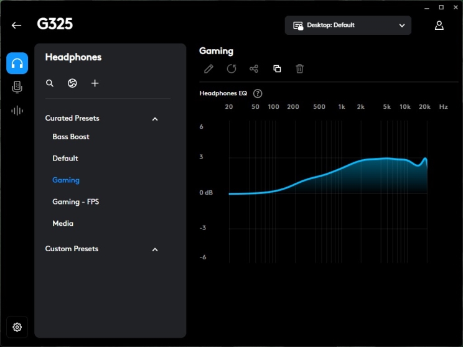
Task: Select the Gaming - FPS preset
Action: tap(75, 201)
